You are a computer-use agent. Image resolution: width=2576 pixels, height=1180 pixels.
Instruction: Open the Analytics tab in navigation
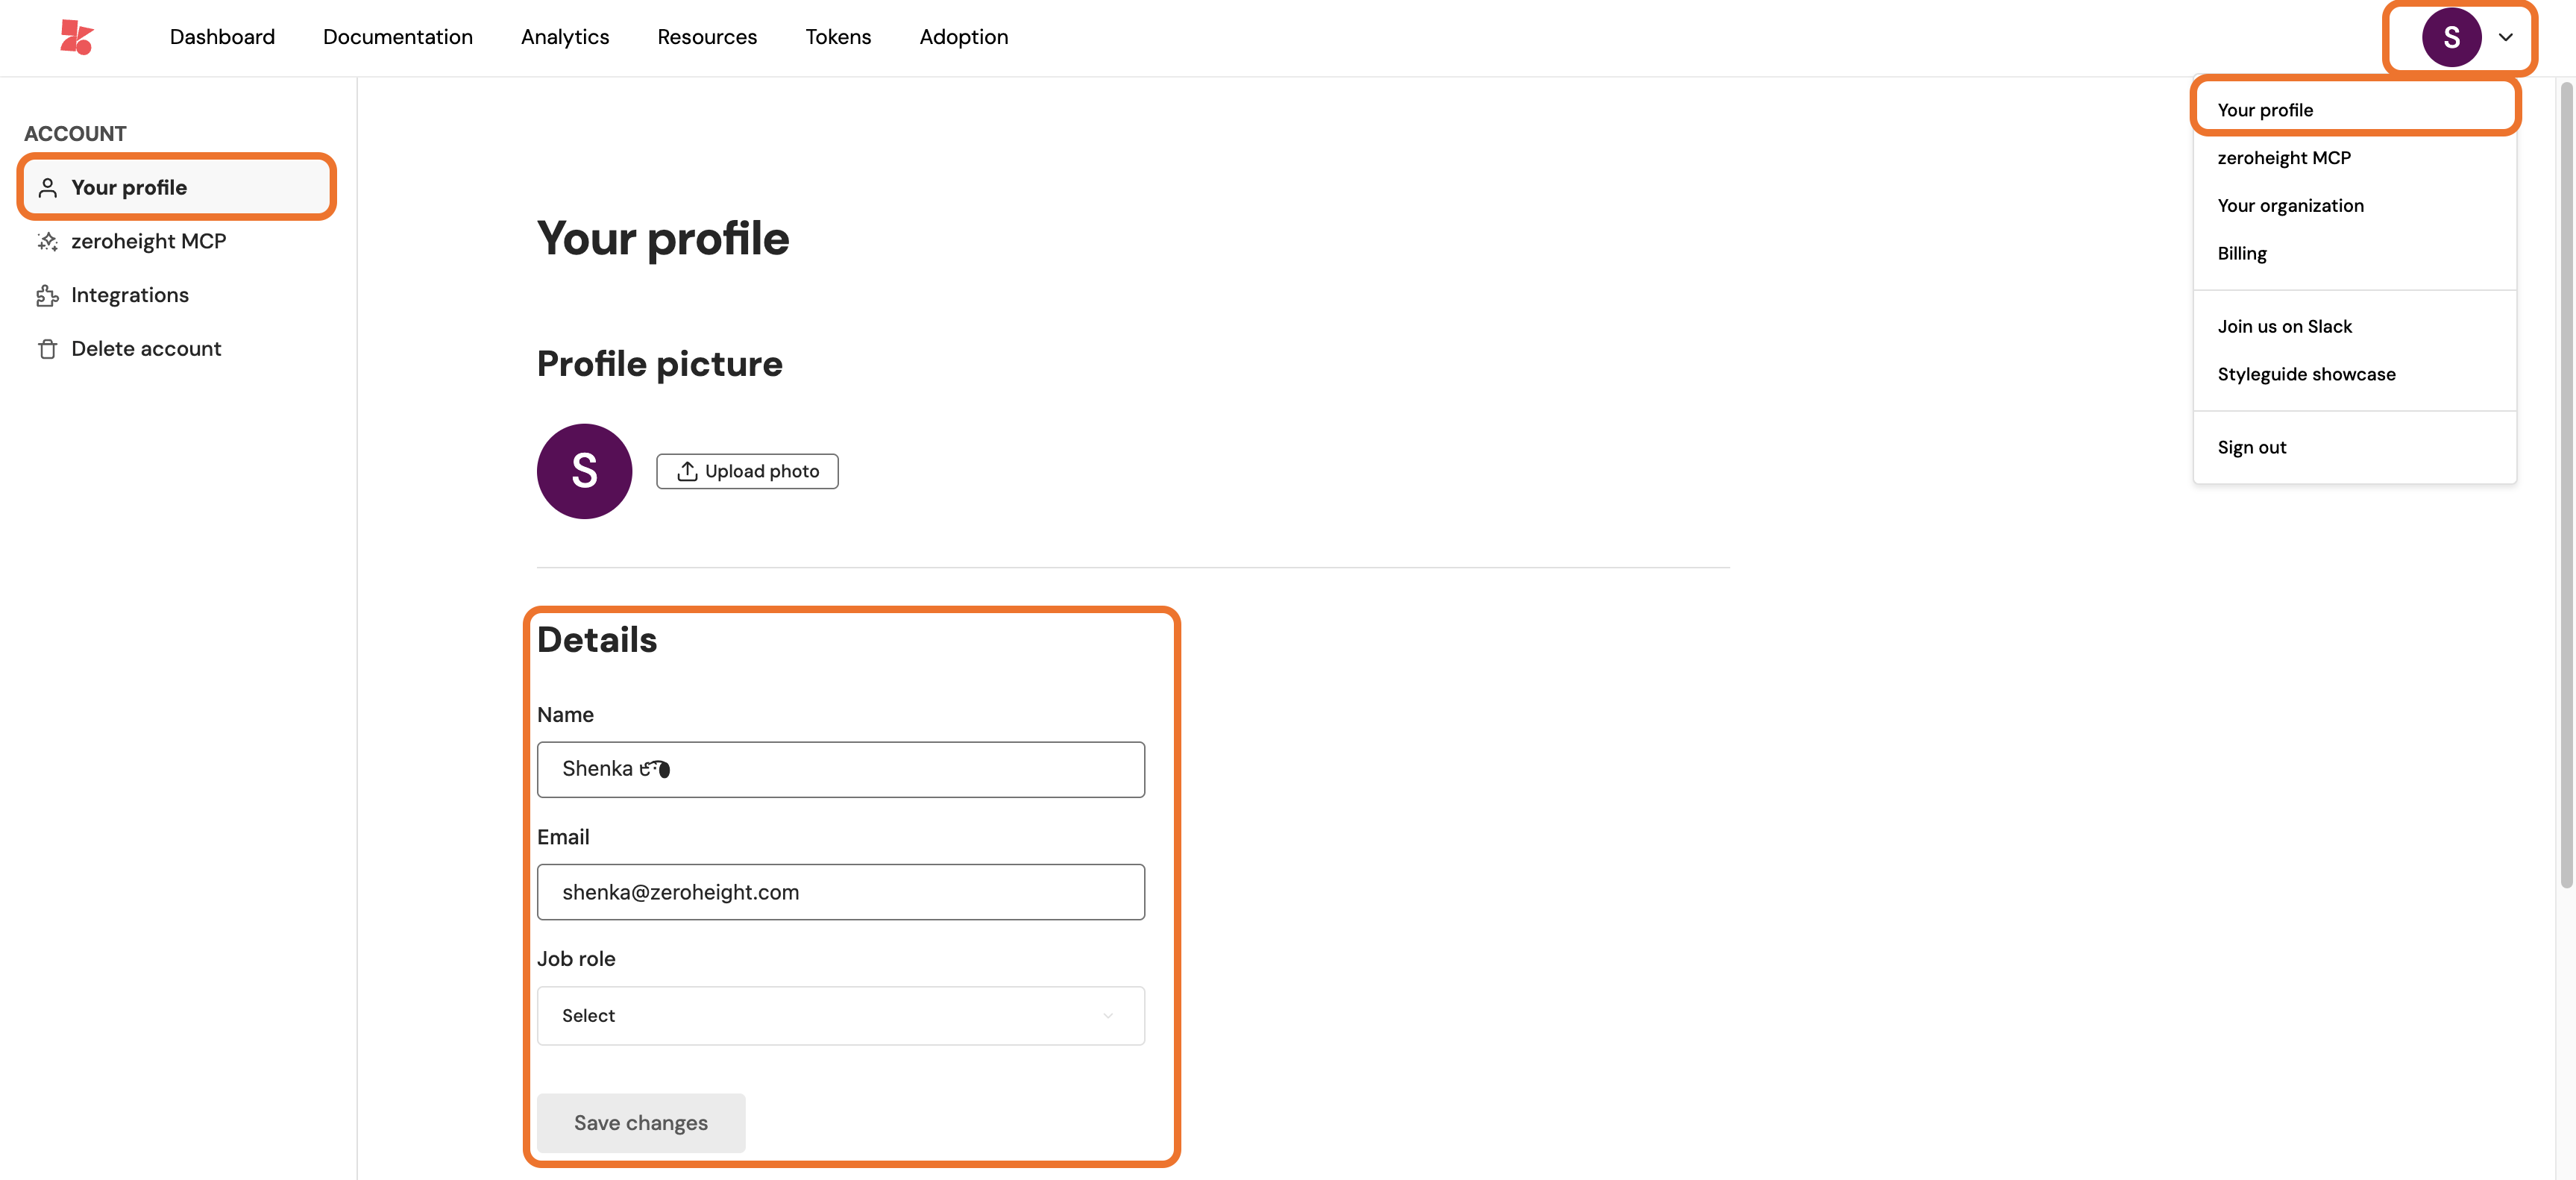pos(564,37)
